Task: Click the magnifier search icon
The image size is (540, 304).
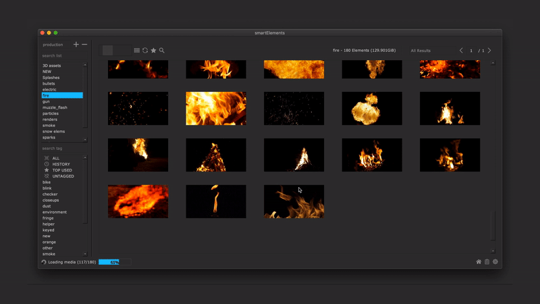Action: (162, 51)
